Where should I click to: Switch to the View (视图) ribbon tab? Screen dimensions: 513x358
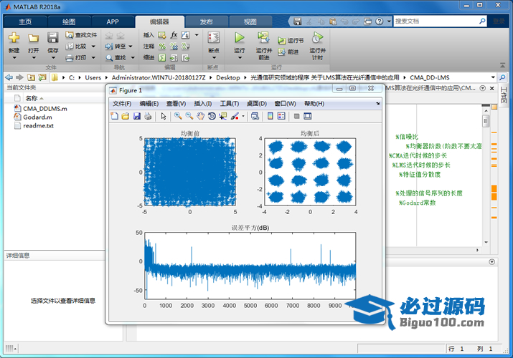(250, 22)
